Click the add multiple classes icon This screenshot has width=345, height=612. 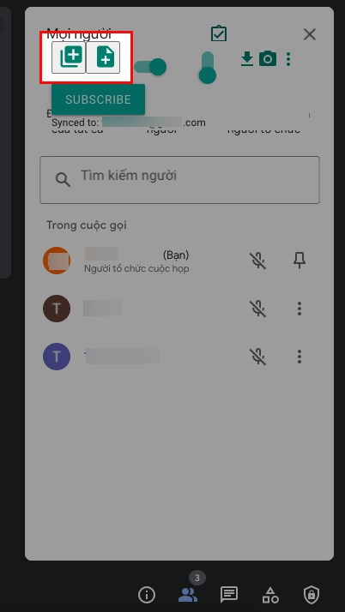click(70, 57)
